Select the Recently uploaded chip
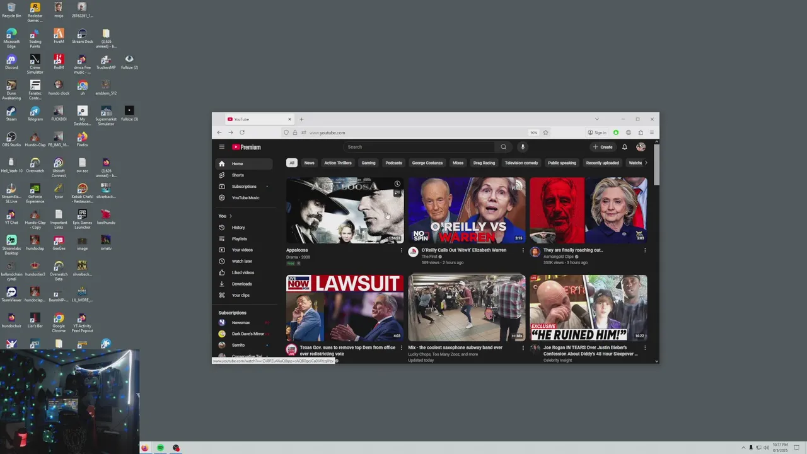This screenshot has height=454, width=807. (x=602, y=163)
